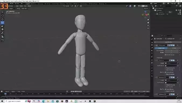
Task: Click the current frame marker in timeline
Action: point(5,94)
